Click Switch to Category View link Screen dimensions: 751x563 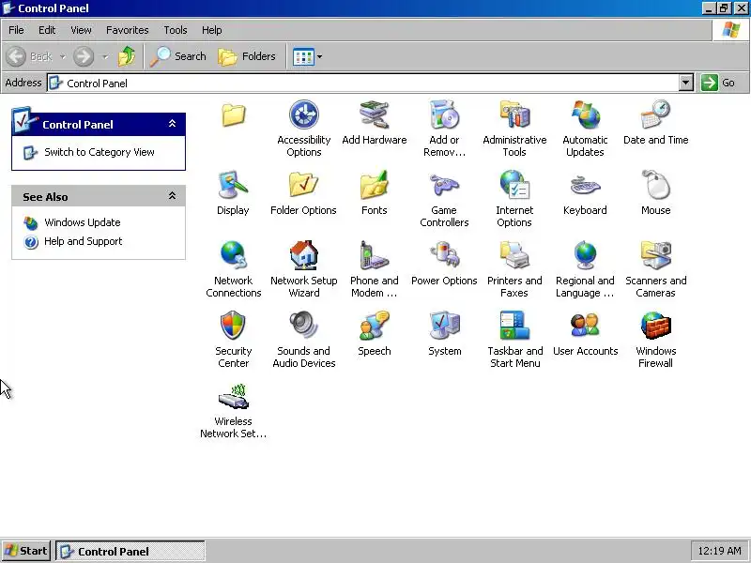[100, 152]
